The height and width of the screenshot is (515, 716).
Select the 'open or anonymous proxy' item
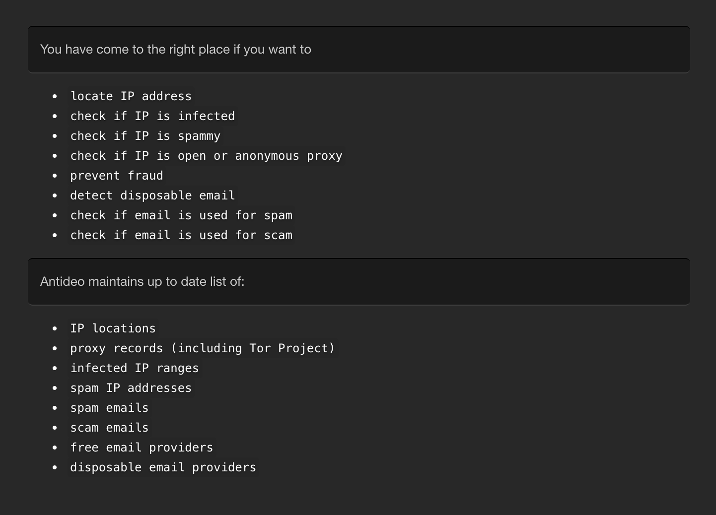[x=206, y=156]
